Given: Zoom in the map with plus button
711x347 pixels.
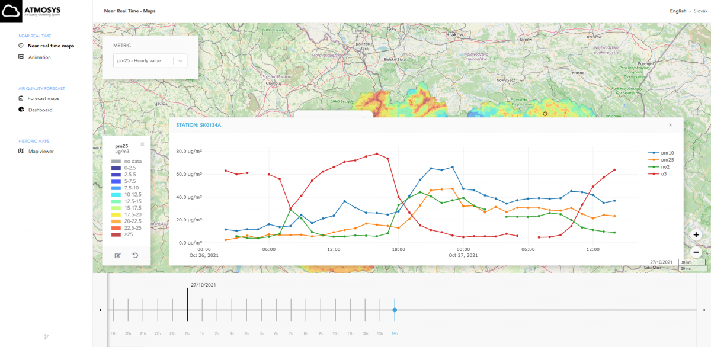Looking at the screenshot, I should pos(696,234).
